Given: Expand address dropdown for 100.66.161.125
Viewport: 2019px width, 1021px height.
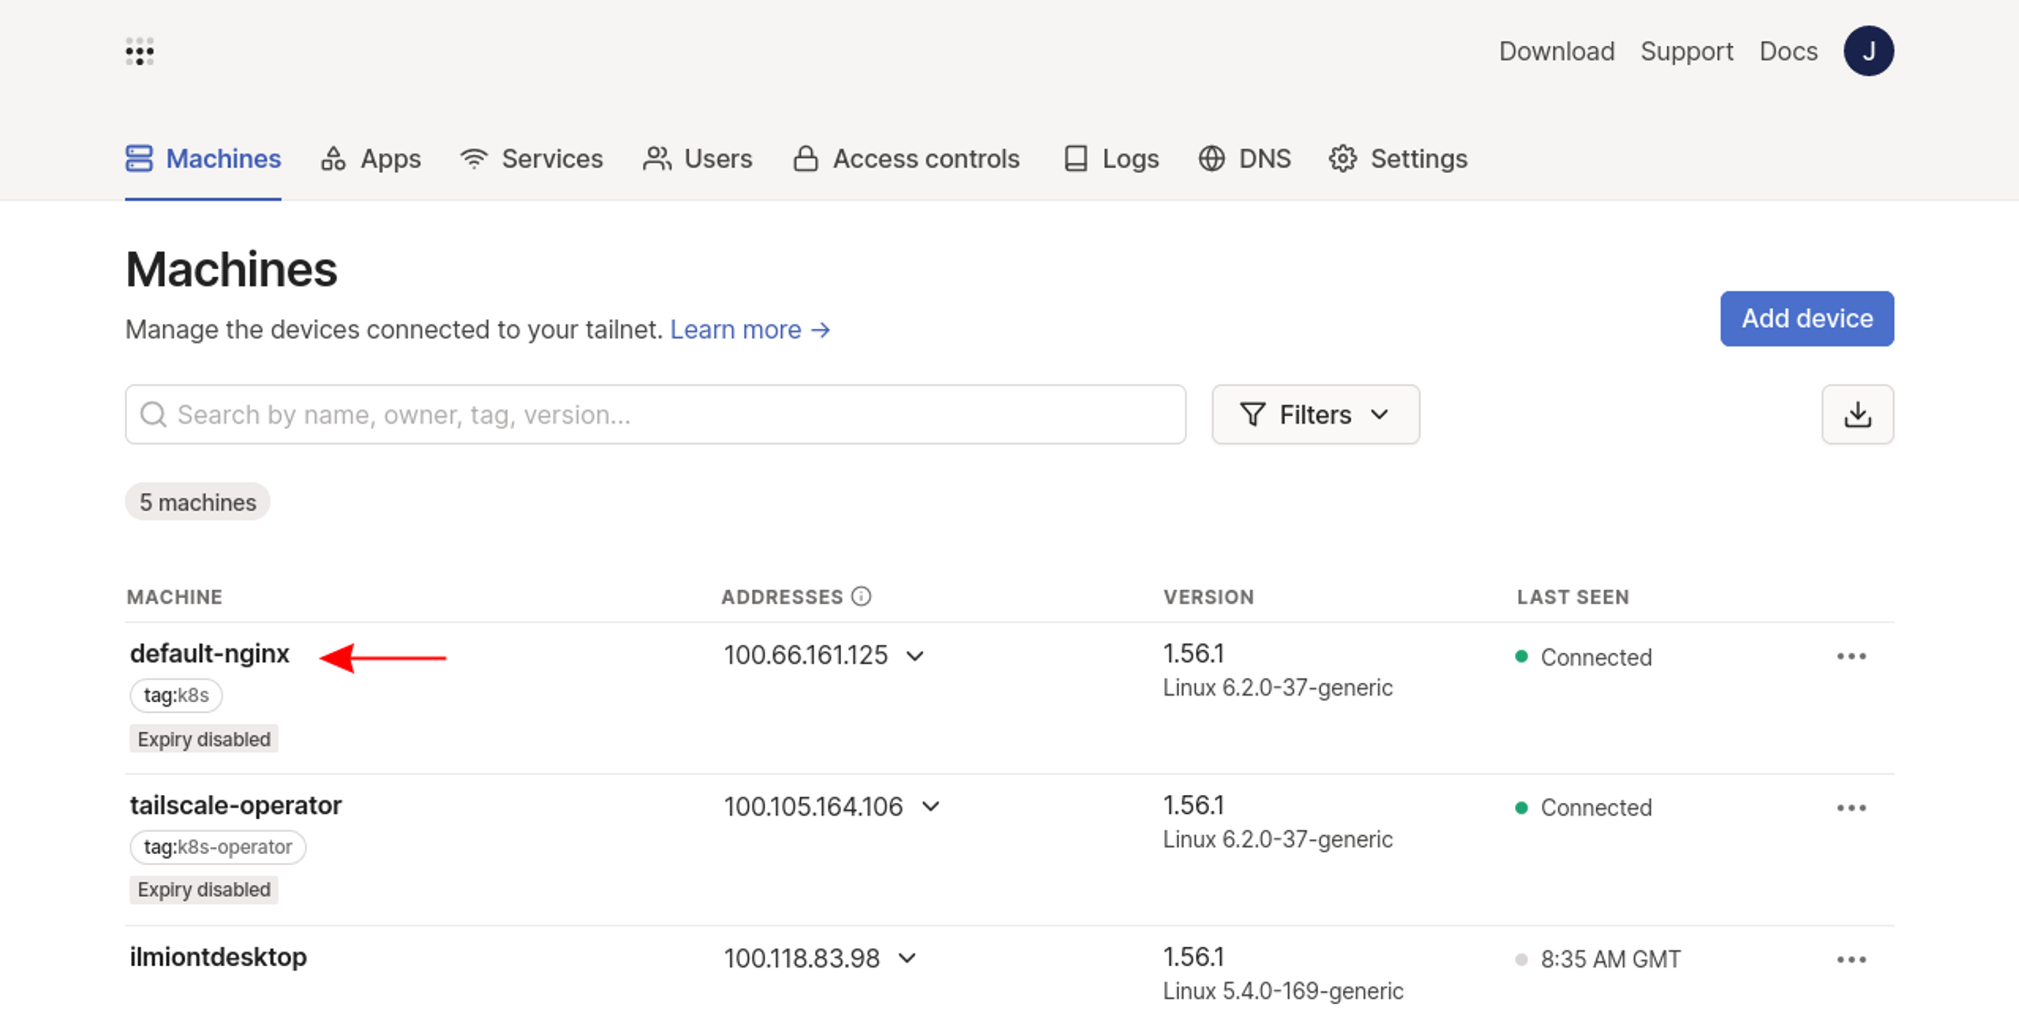Looking at the screenshot, I should pos(915,655).
